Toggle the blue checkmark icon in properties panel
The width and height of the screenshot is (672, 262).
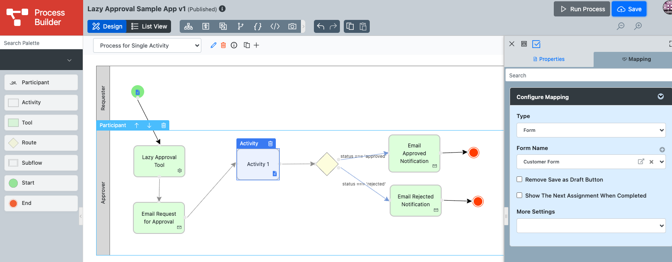tap(536, 44)
